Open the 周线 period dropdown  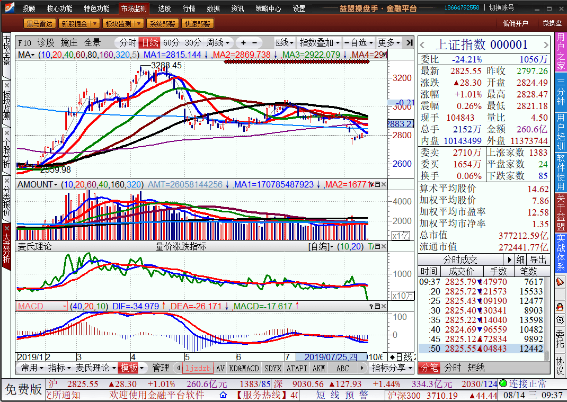(218, 43)
